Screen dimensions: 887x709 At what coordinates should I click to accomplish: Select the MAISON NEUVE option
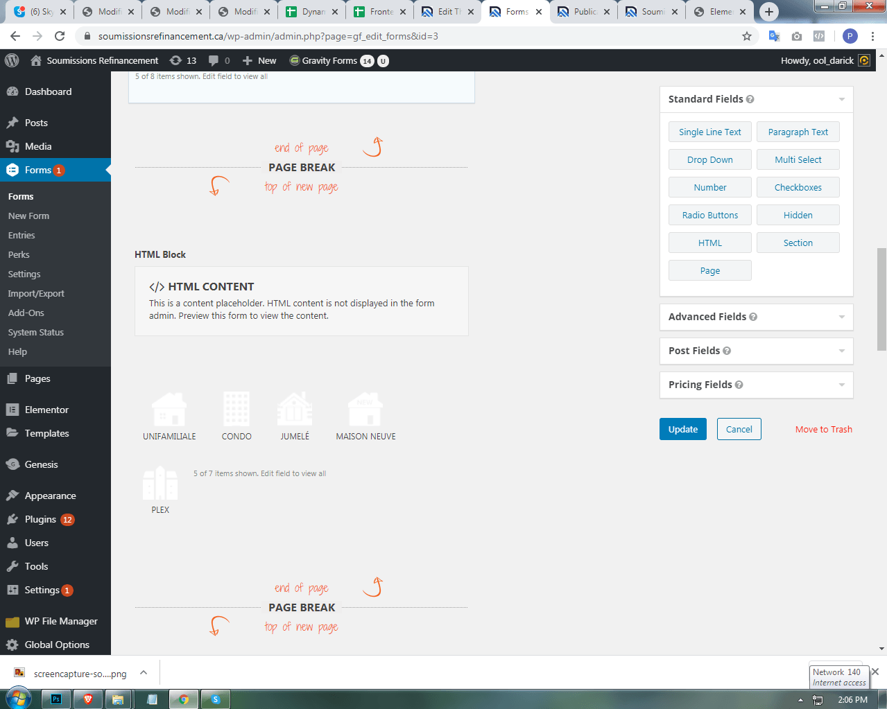(365, 416)
